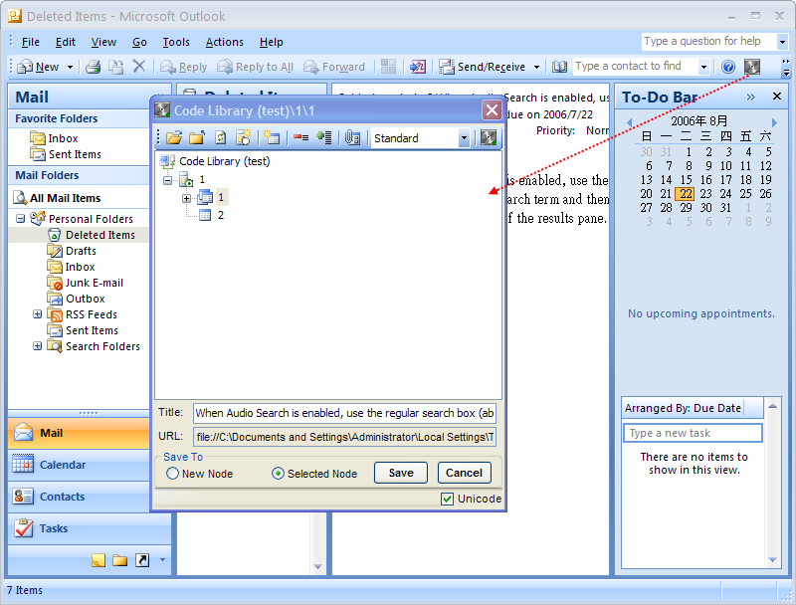Expand the selected child node 1
The height and width of the screenshot is (605, 796).
tap(186, 198)
